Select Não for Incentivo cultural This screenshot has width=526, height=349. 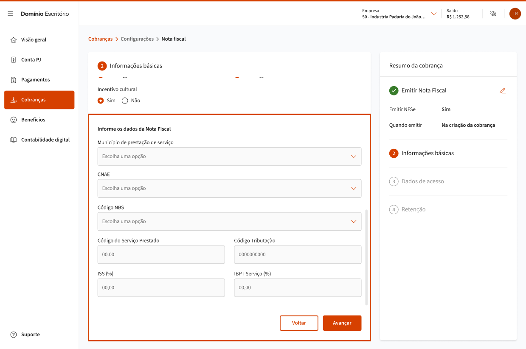coord(125,101)
